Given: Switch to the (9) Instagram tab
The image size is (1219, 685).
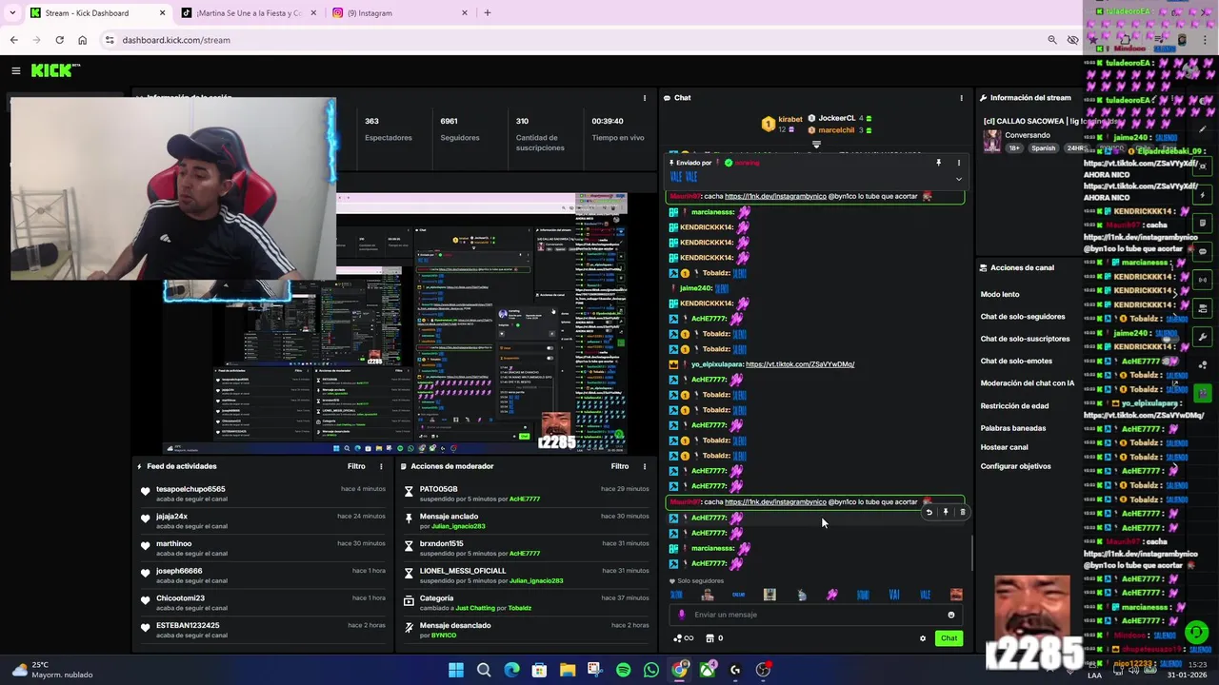Looking at the screenshot, I should point(400,13).
